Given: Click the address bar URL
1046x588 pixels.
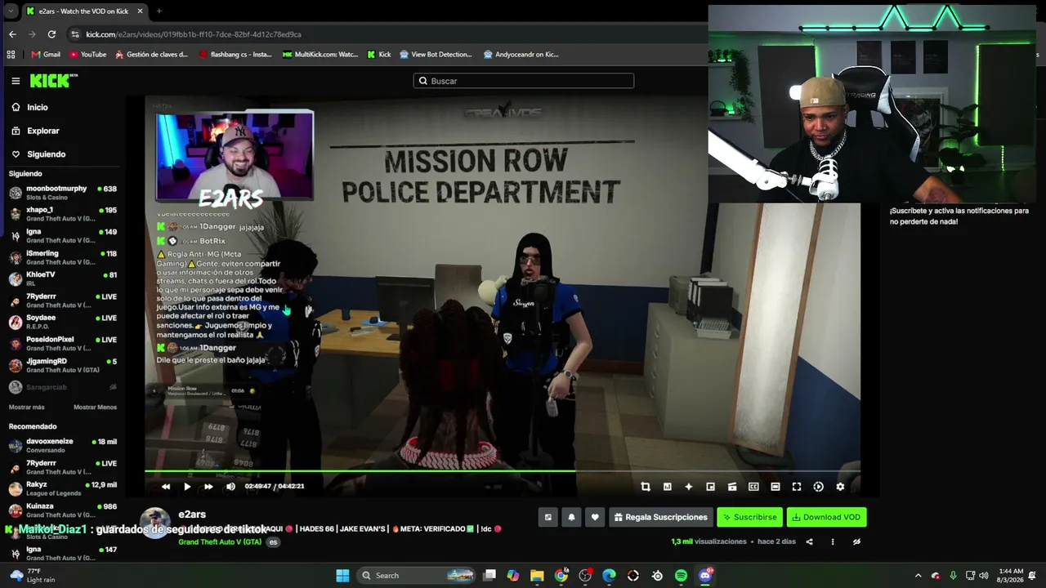Looking at the screenshot, I should point(194,34).
